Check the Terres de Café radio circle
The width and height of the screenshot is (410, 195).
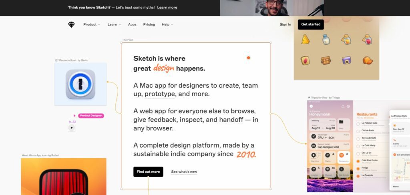coord(358,139)
